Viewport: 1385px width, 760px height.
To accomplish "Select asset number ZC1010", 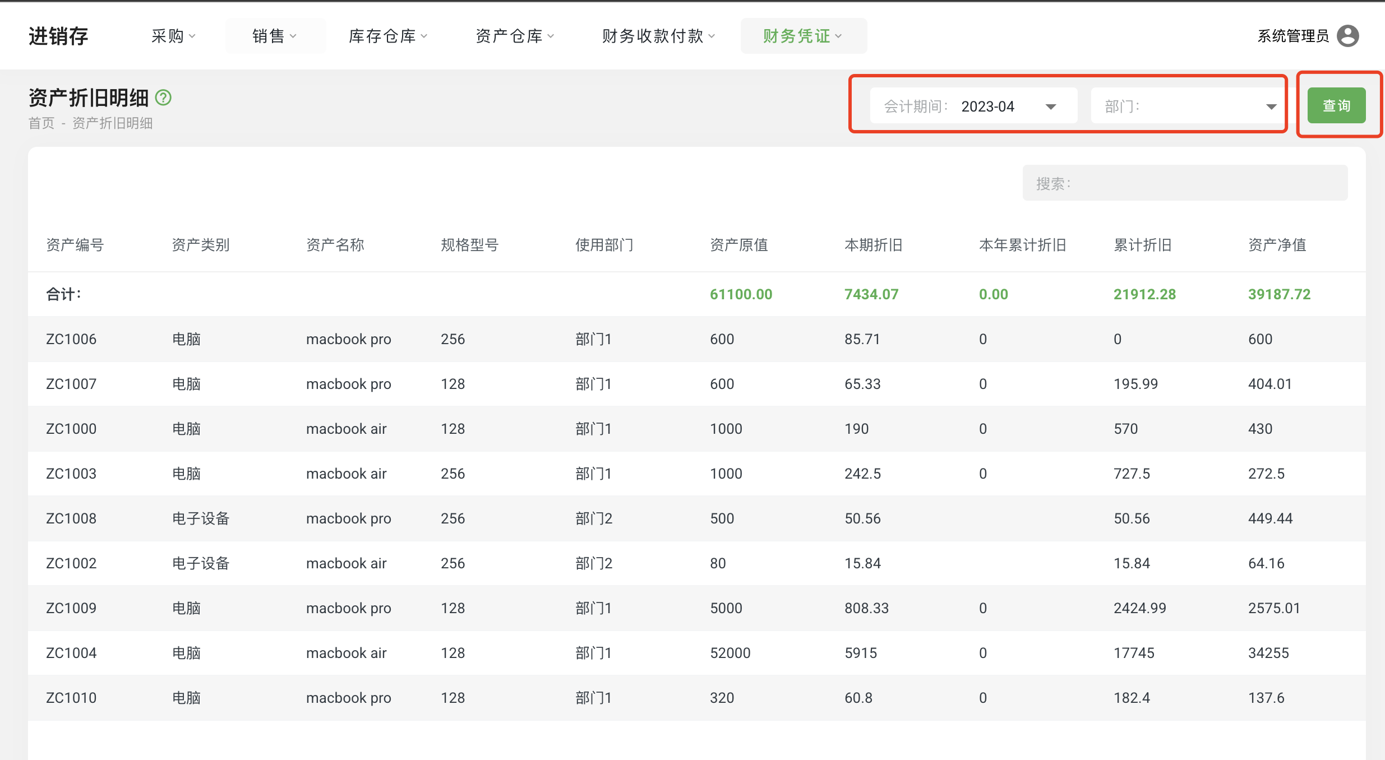I will (x=71, y=698).
